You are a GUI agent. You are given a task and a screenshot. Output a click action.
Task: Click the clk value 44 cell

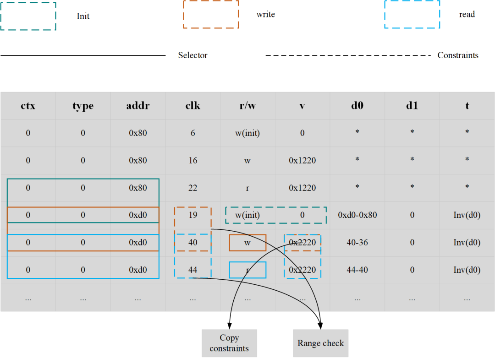(193, 270)
